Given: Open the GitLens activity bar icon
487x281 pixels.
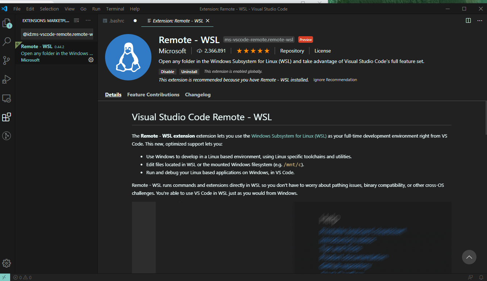Looking at the screenshot, I should click(7, 136).
